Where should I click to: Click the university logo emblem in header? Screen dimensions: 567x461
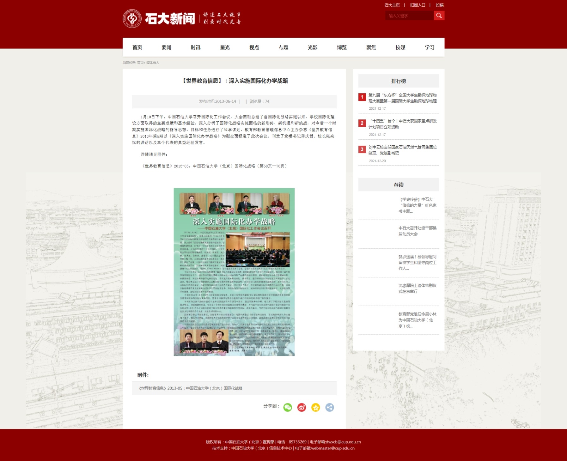tap(132, 19)
